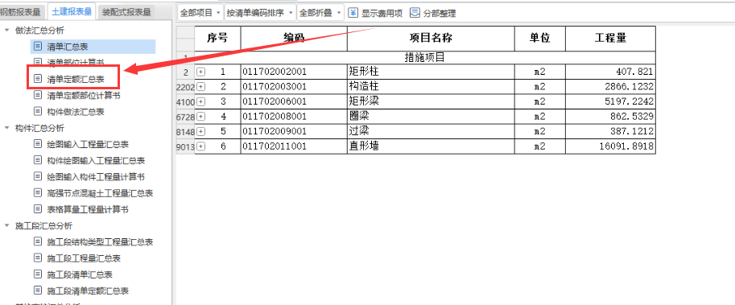Open 清单定额部位计算书 report
Image resolution: width=735 pixels, height=305 pixels.
click(x=84, y=96)
